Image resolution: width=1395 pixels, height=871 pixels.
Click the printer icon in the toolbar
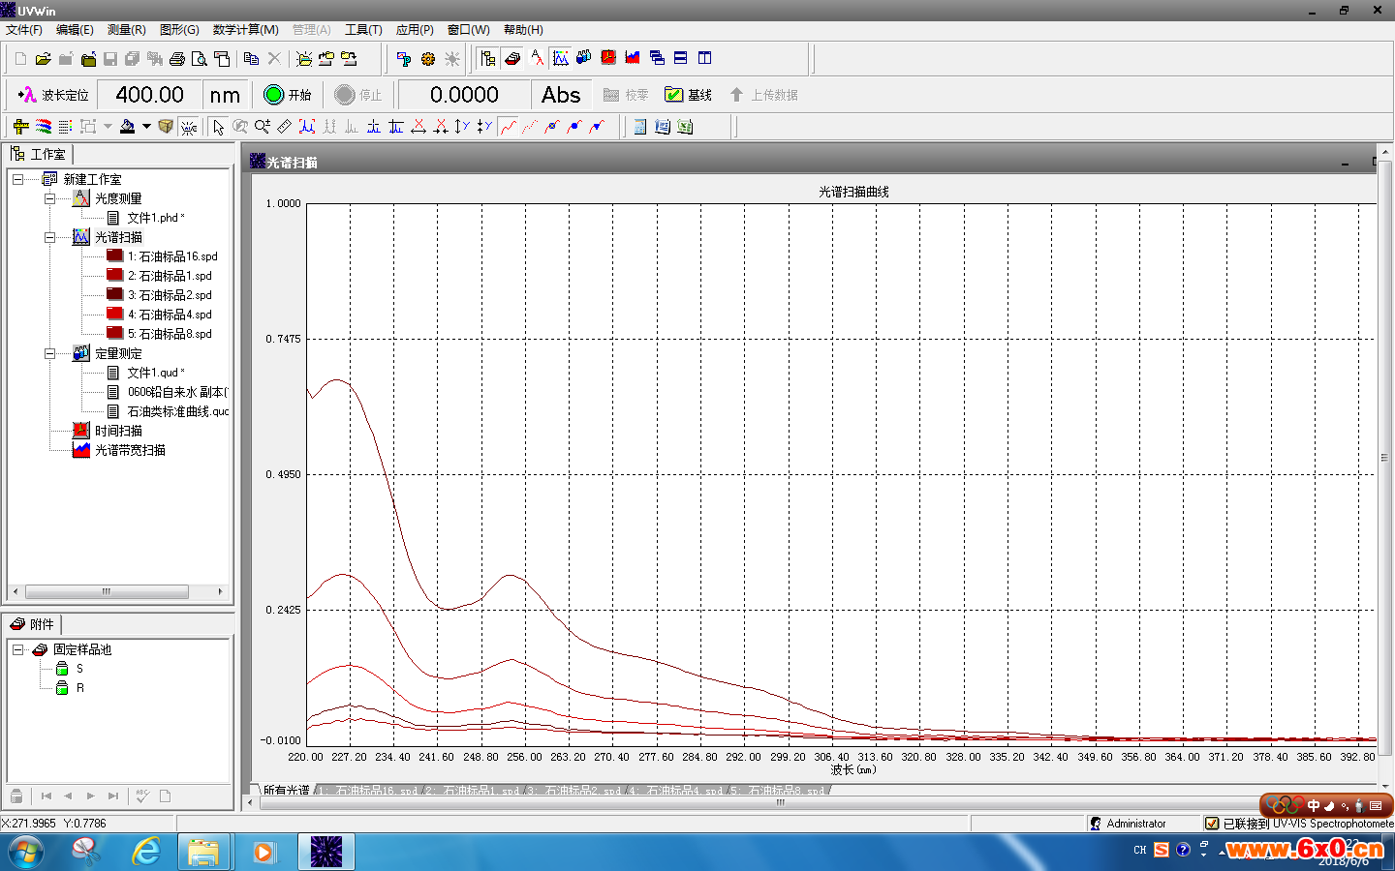pos(176,59)
